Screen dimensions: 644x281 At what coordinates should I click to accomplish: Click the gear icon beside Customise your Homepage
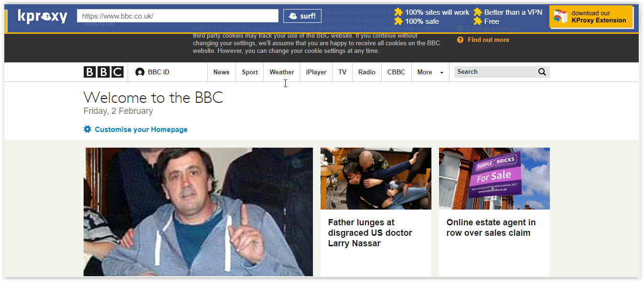(x=87, y=129)
